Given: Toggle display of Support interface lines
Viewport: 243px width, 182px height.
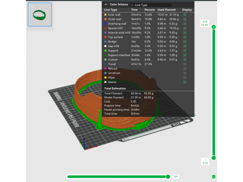Looking at the screenshot, I should [185, 55].
